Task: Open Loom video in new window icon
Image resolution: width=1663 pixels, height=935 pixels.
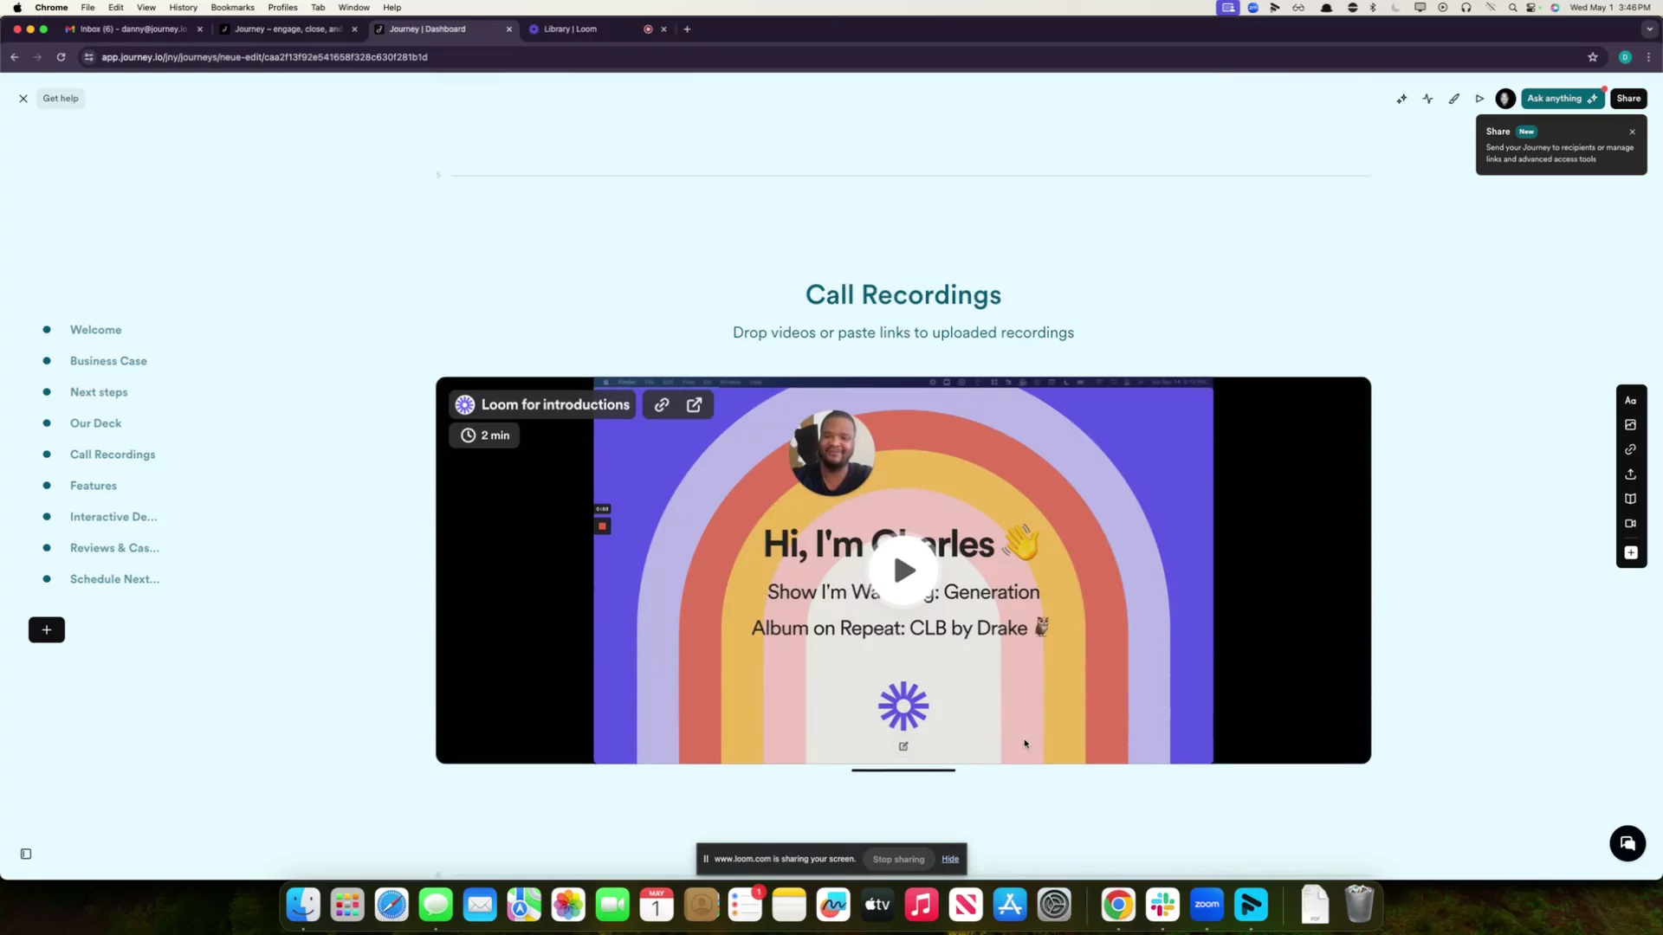Action: click(x=695, y=405)
